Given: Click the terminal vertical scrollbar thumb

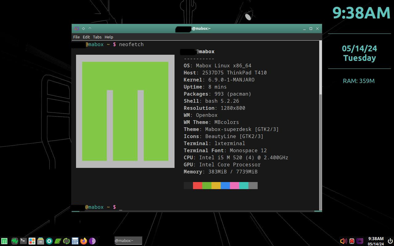Looking at the screenshot, I should [320, 152].
